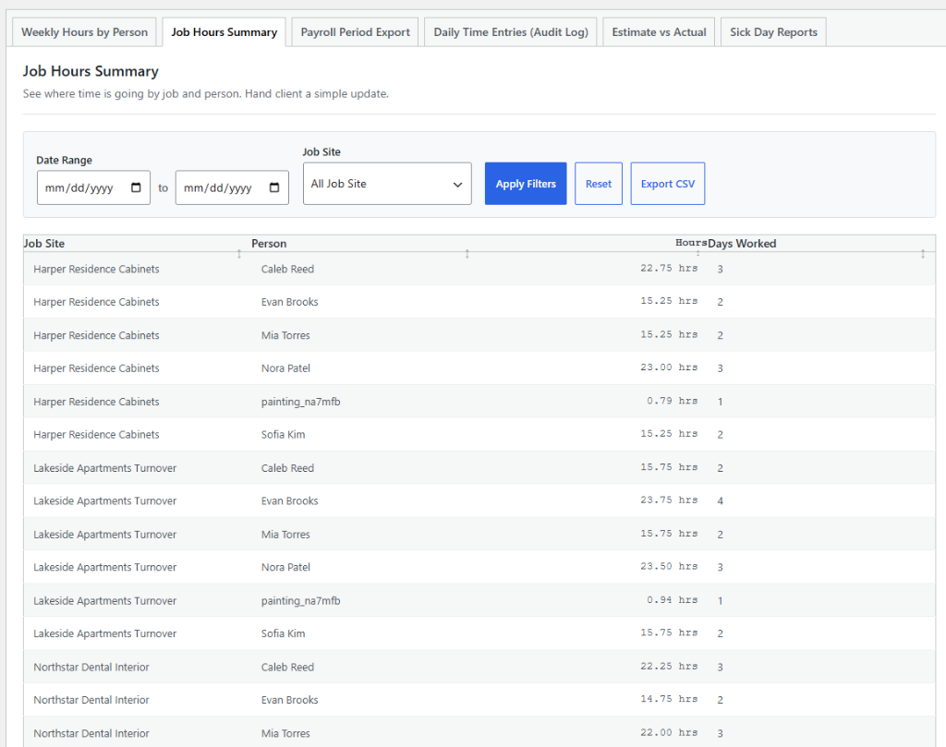Click the 22.75 hrs value
Screen dimensions: 946x747
pyautogui.click(x=669, y=268)
